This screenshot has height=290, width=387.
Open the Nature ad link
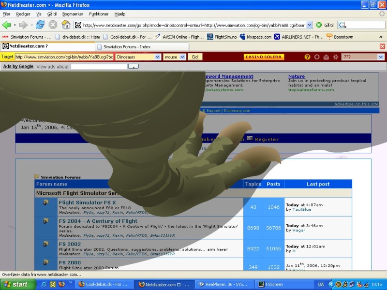point(297,76)
